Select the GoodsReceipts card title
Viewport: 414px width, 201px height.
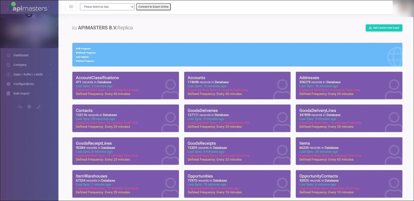point(202,143)
